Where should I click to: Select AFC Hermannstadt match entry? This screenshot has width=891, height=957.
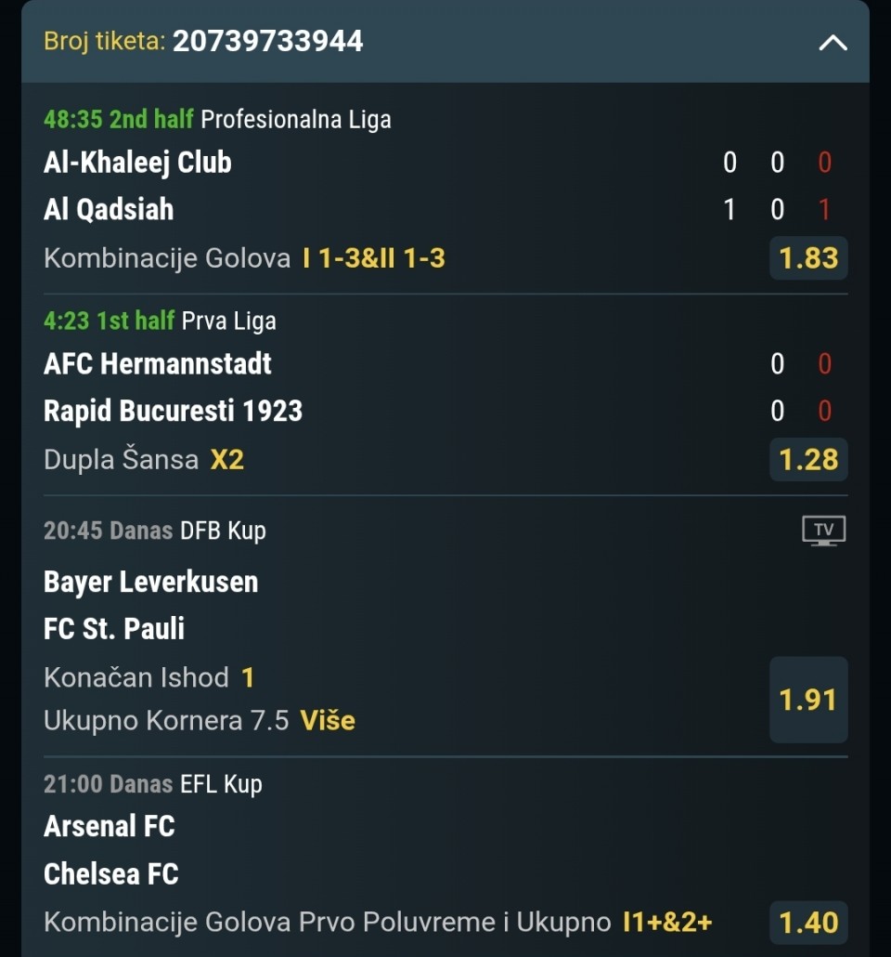point(158,364)
